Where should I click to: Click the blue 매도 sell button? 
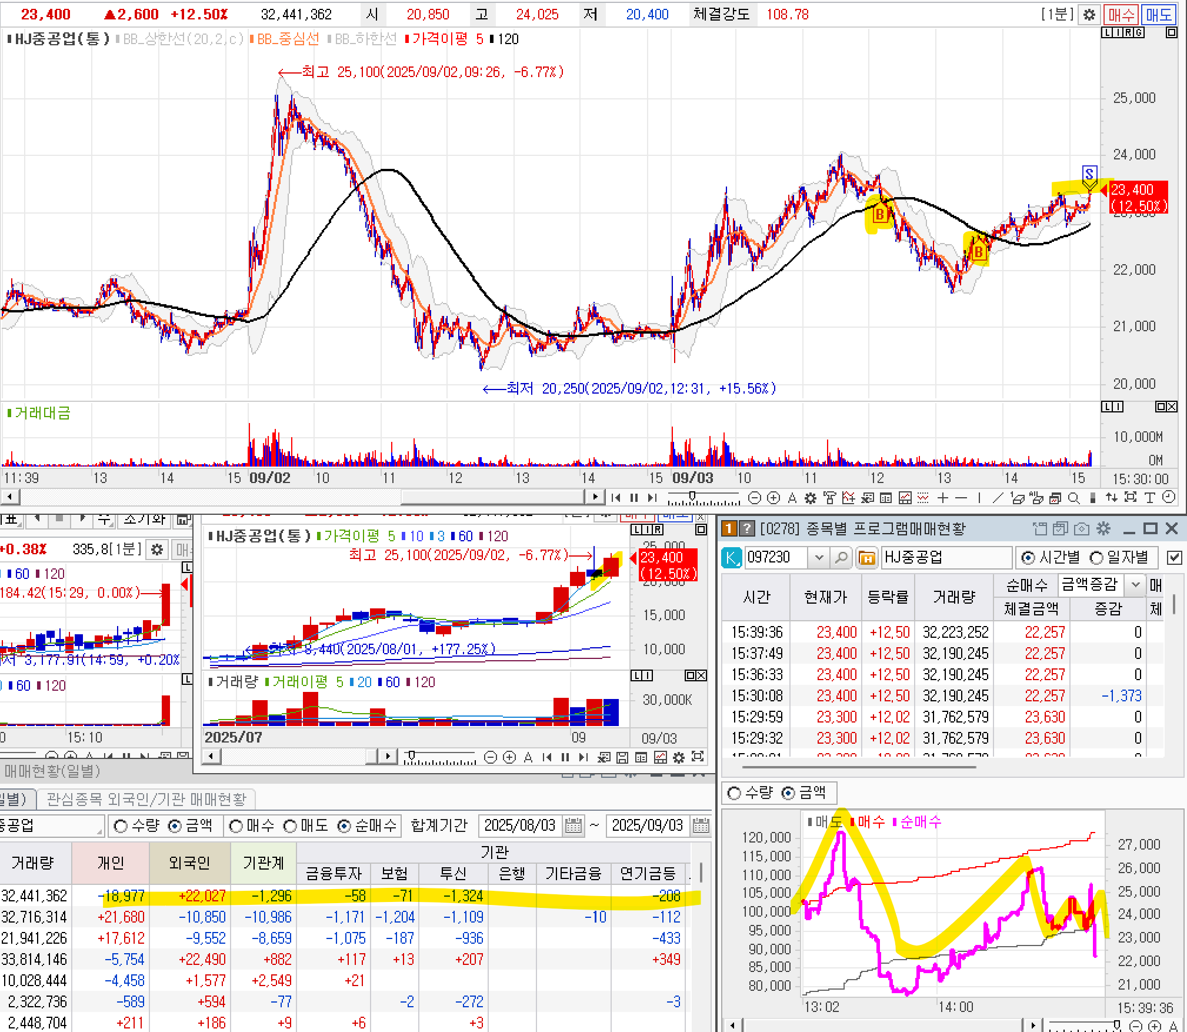pyautogui.click(x=1158, y=15)
